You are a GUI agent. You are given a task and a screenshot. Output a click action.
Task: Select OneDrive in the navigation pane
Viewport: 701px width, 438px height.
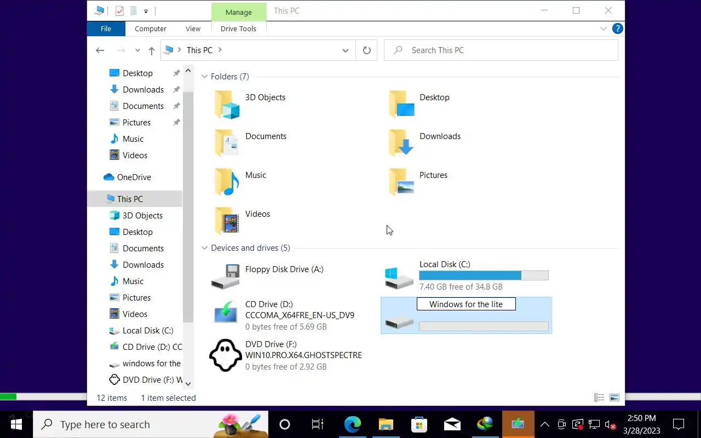coord(134,177)
